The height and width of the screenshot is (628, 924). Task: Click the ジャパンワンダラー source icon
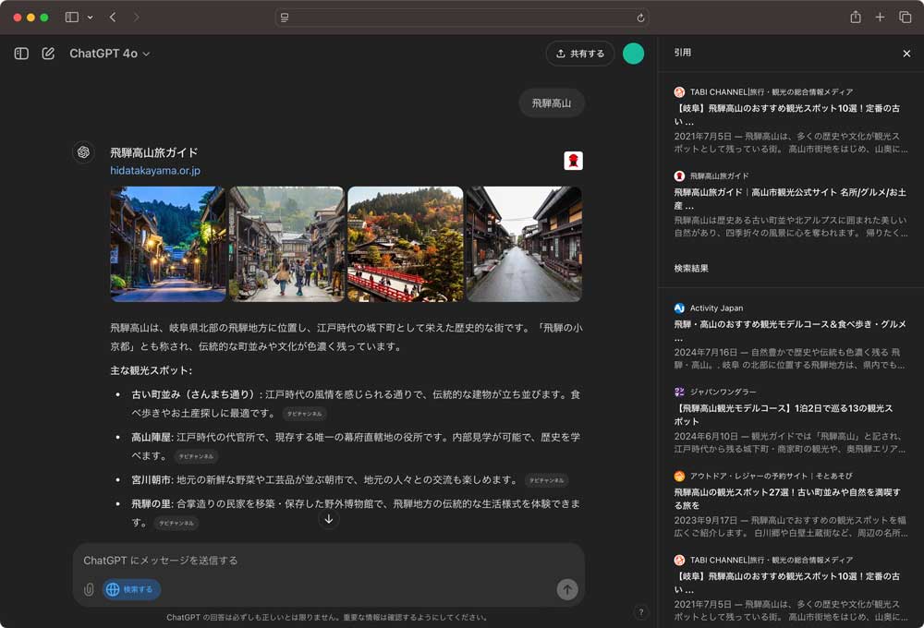(x=679, y=392)
